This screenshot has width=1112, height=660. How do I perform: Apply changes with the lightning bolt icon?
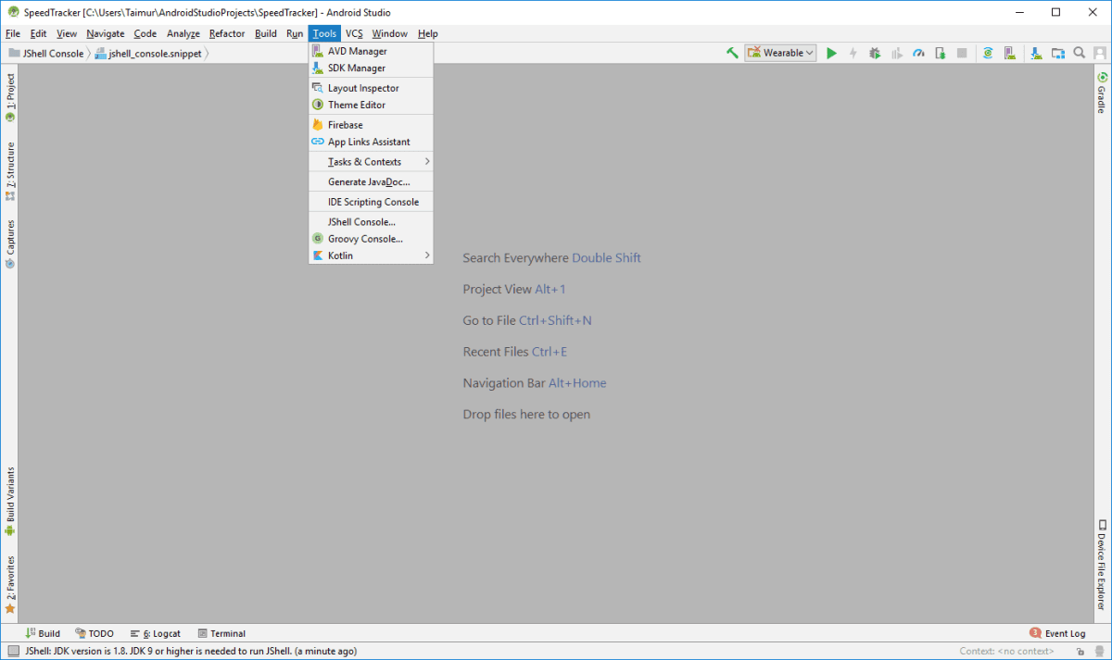(853, 53)
